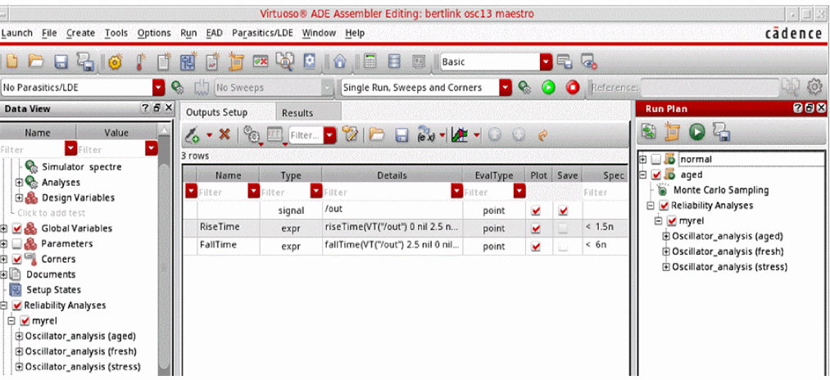This screenshot has width=830, height=380.
Task: Click orange scroll icon in Run Plan toolbar
Action: click(x=673, y=132)
